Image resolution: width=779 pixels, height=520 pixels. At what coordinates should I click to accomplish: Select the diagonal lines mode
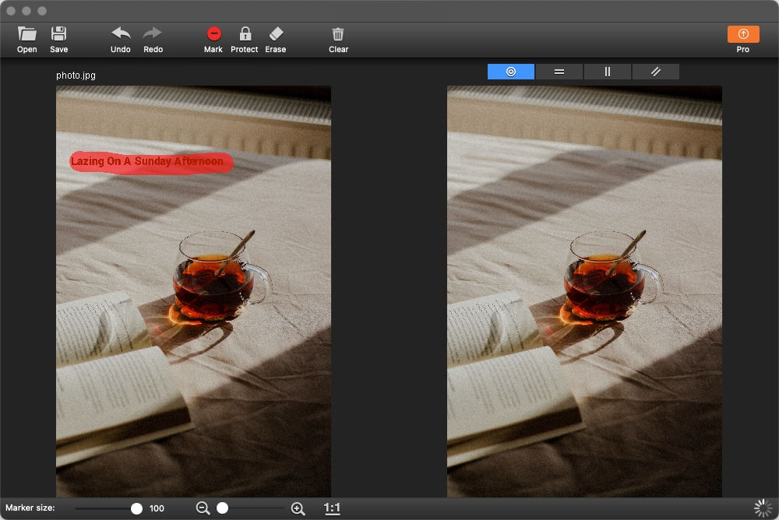tap(656, 72)
